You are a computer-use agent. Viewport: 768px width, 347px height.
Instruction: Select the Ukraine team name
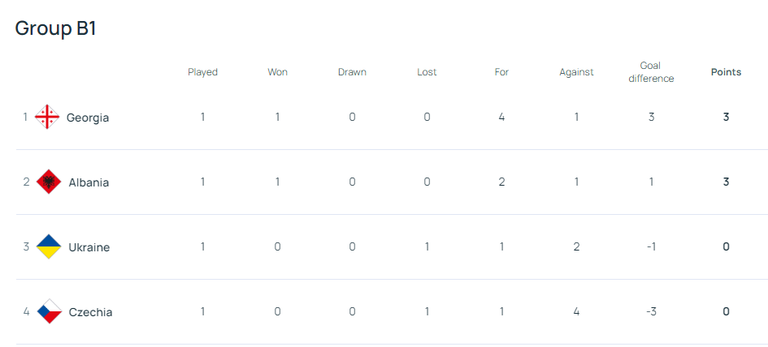(89, 247)
